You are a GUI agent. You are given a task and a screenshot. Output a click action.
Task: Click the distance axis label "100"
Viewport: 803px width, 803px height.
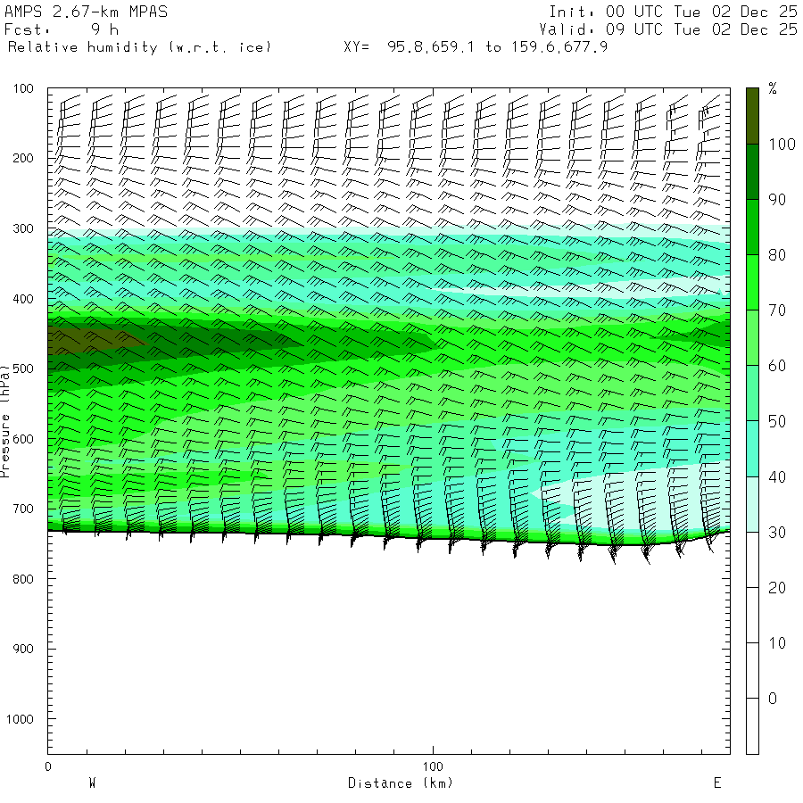pos(433,766)
